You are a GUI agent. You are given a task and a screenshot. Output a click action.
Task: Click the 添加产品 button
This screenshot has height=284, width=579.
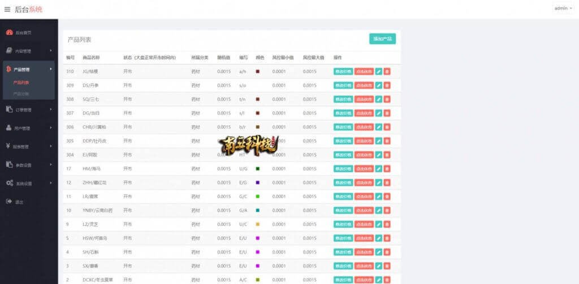[x=382, y=39]
